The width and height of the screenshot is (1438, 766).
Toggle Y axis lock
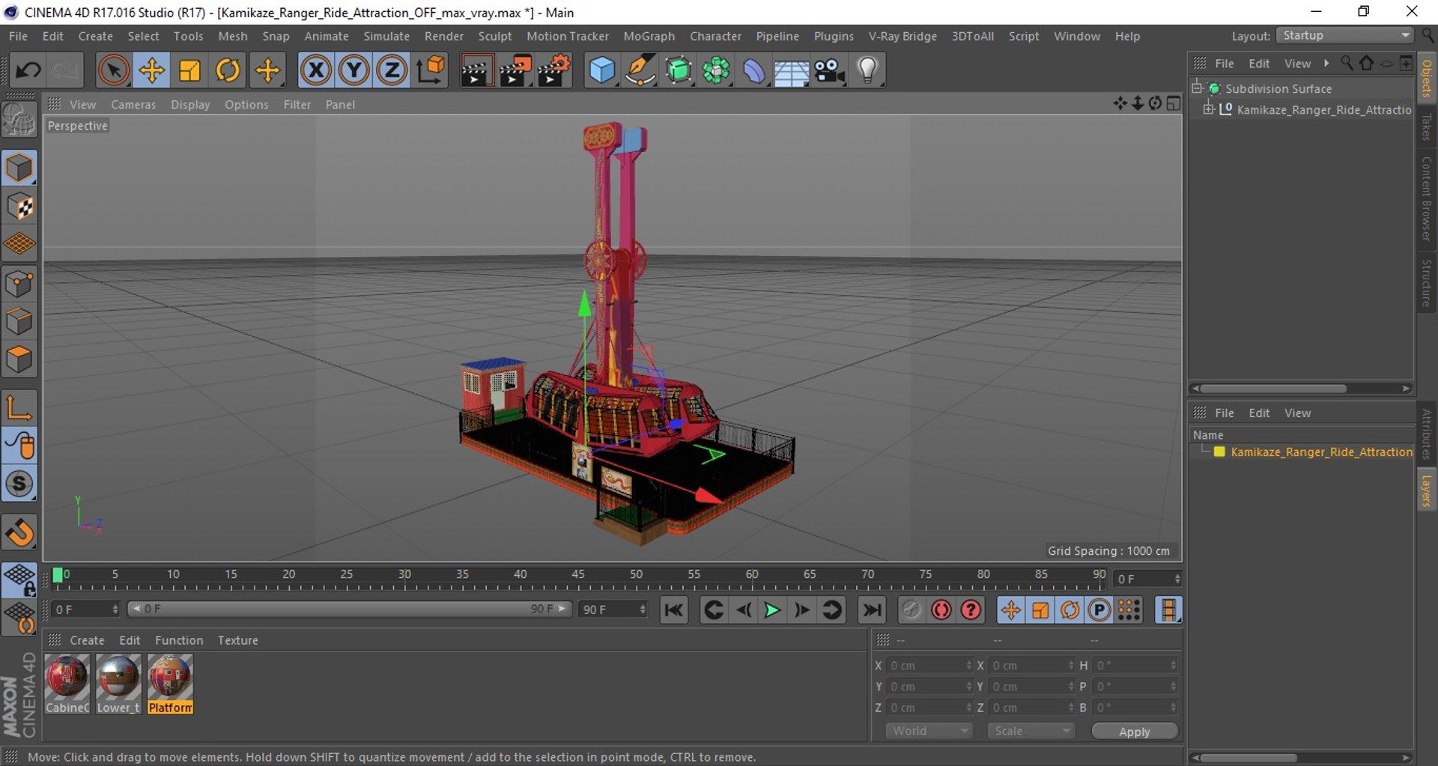pyautogui.click(x=354, y=70)
